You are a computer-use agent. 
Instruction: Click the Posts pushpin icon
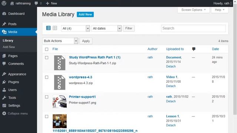[4, 24]
